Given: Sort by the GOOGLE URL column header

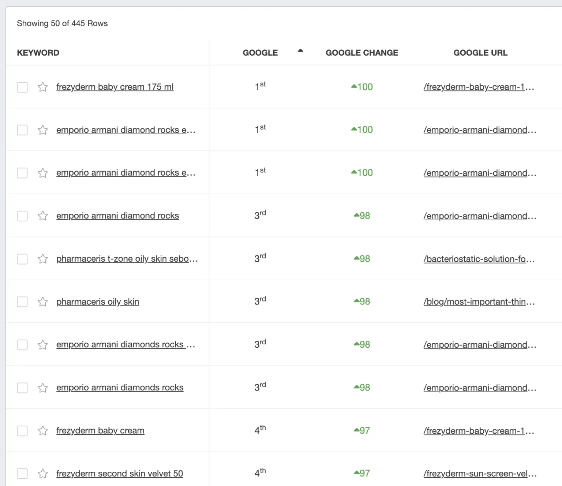Looking at the screenshot, I should tap(480, 53).
